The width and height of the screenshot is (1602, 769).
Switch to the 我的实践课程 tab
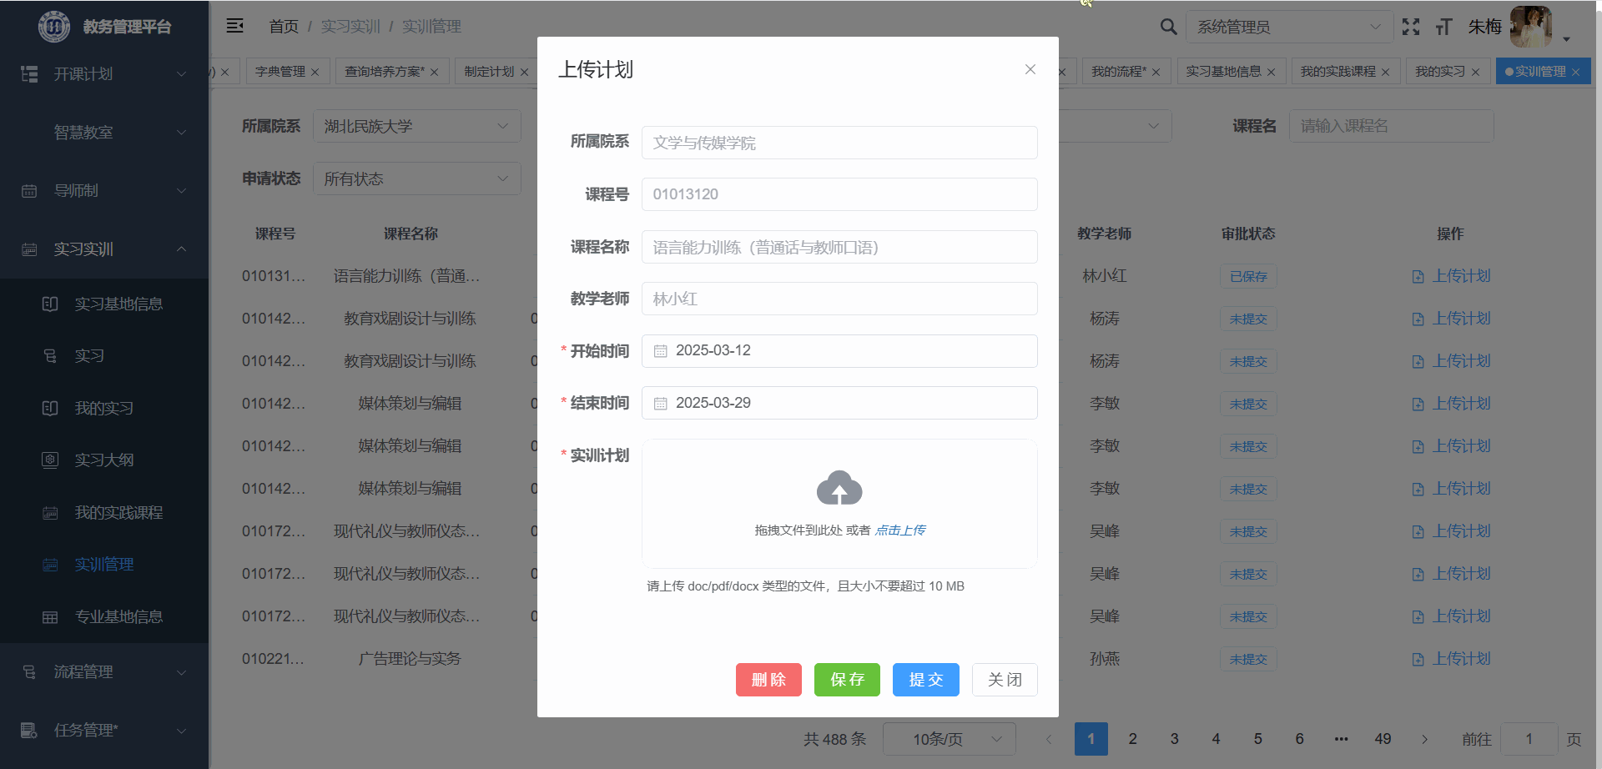[x=1338, y=72]
